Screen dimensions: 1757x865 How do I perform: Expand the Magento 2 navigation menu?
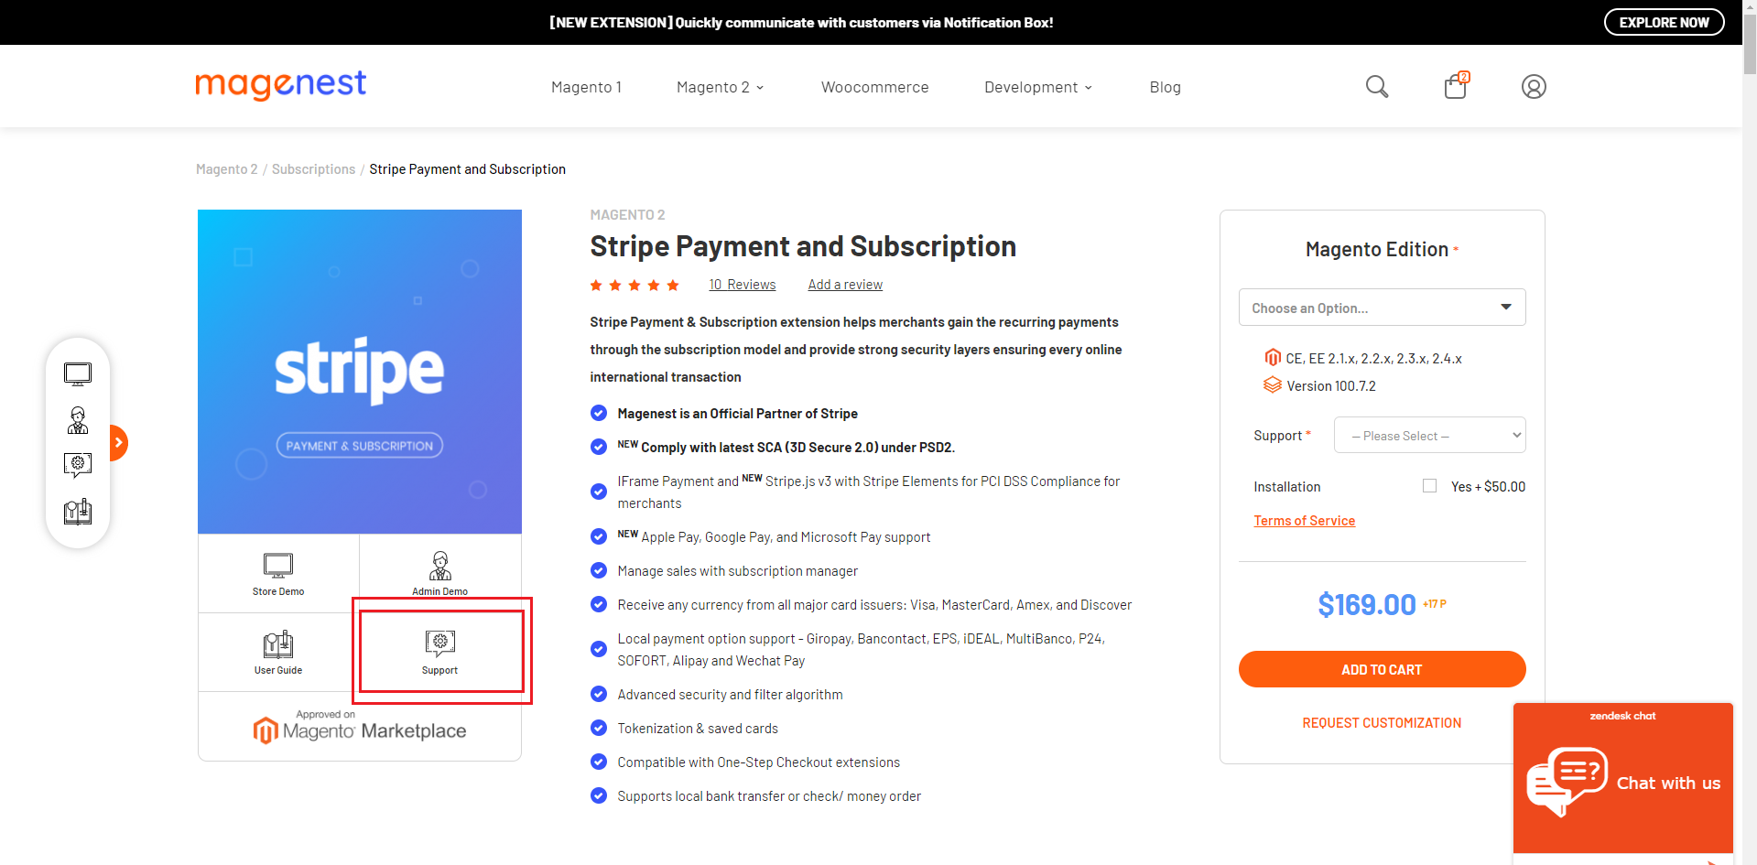[720, 87]
